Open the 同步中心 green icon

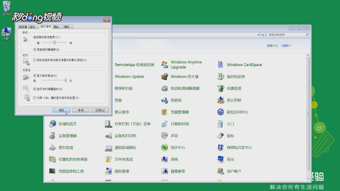(164, 147)
